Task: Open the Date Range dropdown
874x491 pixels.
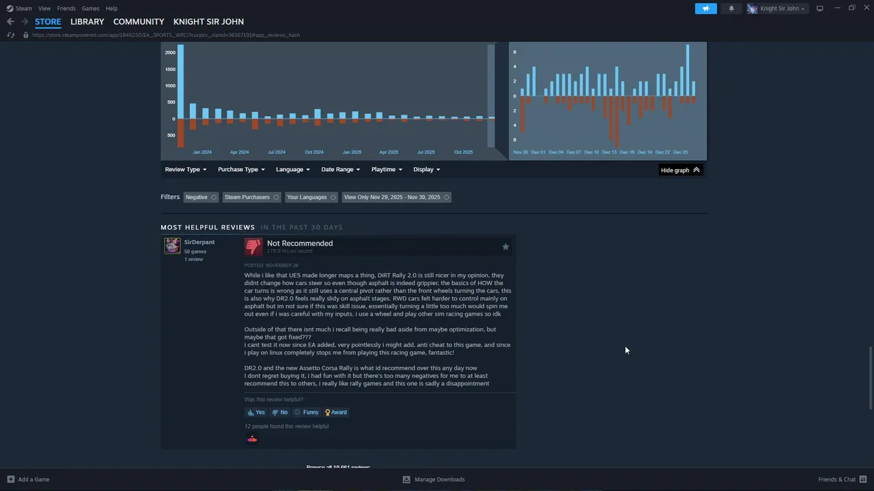Action: [x=340, y=169]
